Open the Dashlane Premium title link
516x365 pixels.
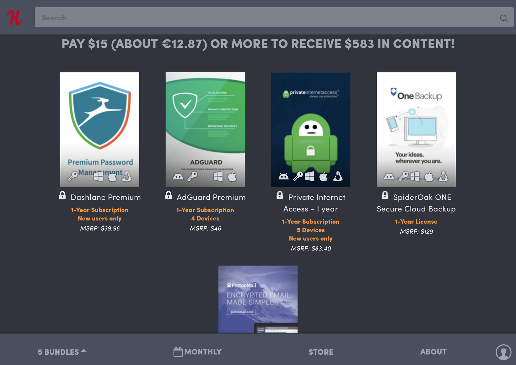point(106,197)
